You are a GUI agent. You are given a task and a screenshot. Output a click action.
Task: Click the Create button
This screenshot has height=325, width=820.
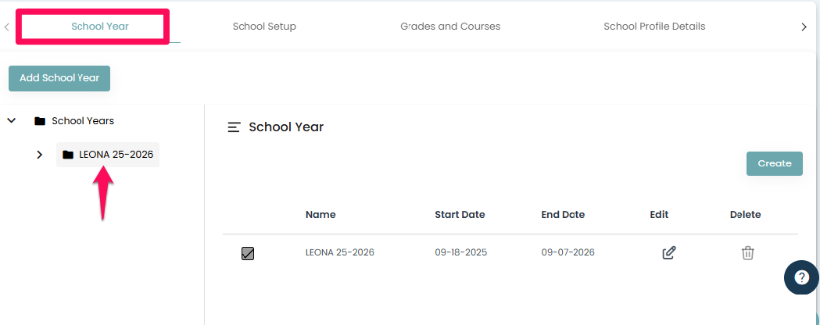774,163
